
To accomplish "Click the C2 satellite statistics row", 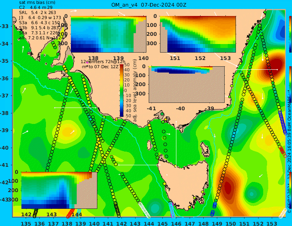I will pyautogui.click(x=36, y=7).
